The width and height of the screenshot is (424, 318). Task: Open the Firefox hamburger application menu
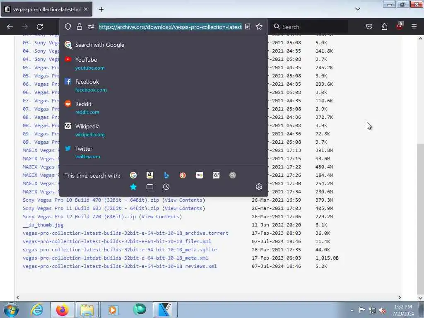click(x=414, y=26)
